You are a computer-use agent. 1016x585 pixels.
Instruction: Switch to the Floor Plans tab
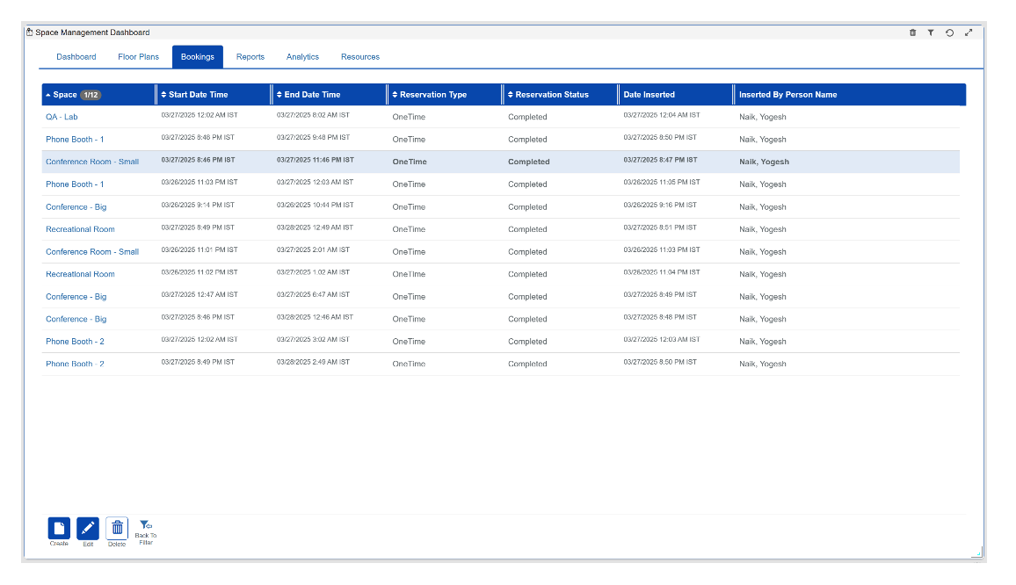[x=138, y=57]
